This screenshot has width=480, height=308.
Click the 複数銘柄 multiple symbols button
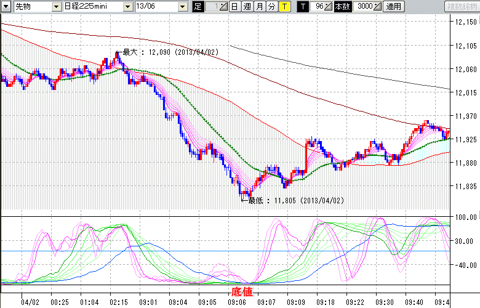[x=461, y=7]
